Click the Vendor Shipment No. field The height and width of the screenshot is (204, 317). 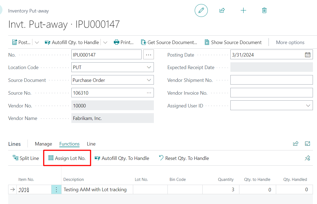point(271,80)
